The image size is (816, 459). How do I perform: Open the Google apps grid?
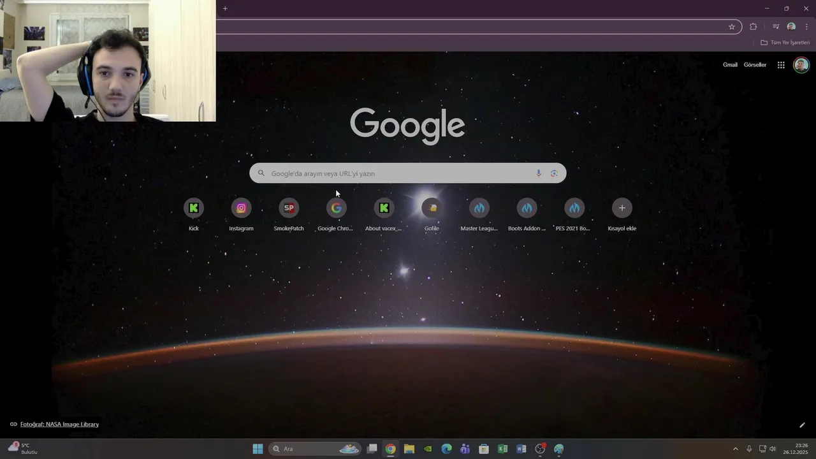(x=781, y=65)
